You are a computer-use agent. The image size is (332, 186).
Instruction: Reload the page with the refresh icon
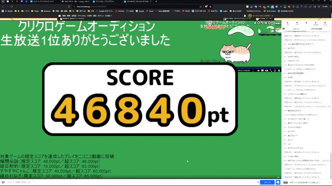coord(12,7)
